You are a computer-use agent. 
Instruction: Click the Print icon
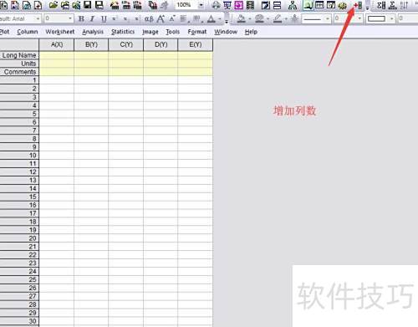coord(216,5)
